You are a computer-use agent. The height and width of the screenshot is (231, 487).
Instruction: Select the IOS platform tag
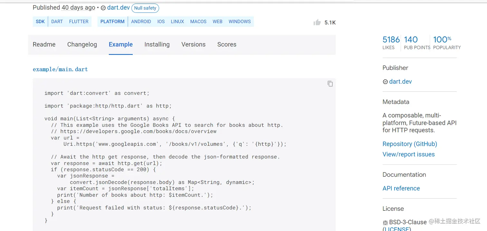(161, 22)
